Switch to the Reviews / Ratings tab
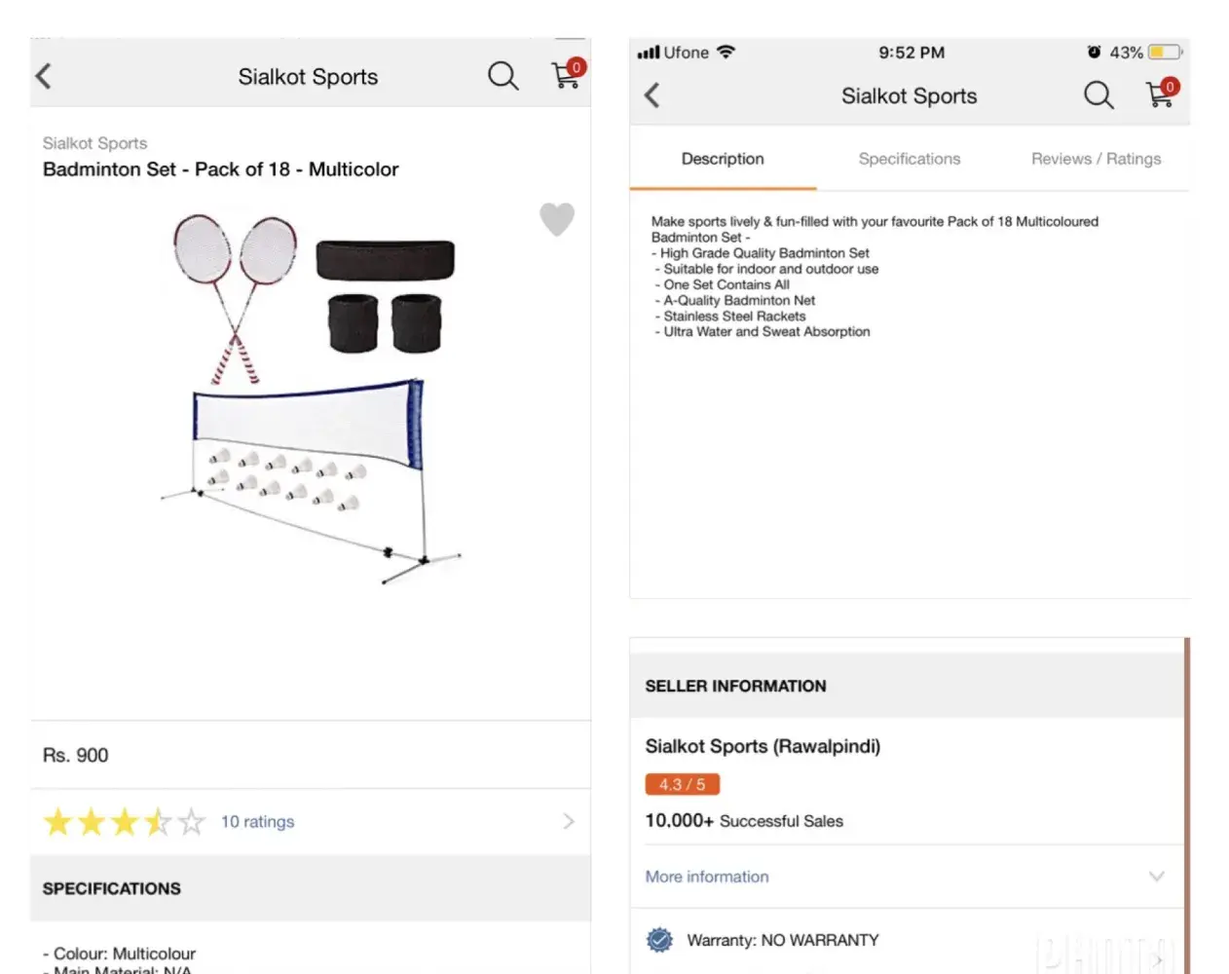Viewport: 1229px width, 974px height. (x=1096, y=159)
